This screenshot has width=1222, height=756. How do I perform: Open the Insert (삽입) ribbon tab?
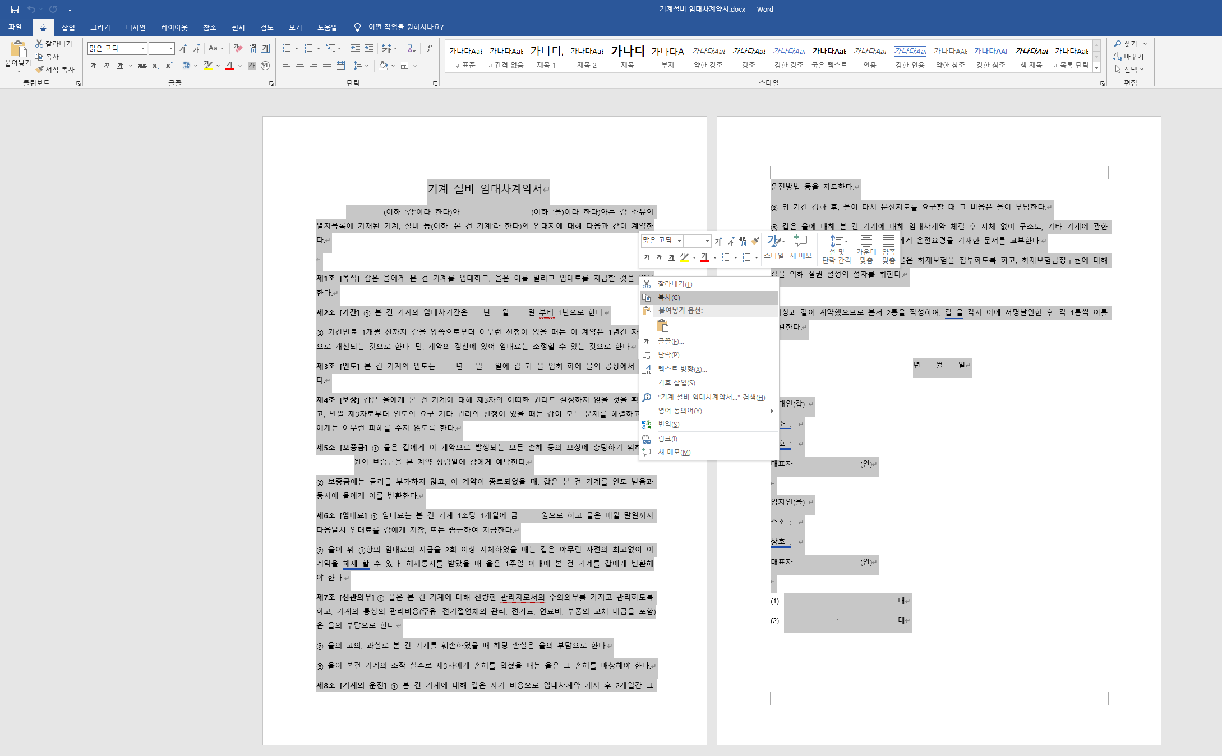(x=68, y=27)
